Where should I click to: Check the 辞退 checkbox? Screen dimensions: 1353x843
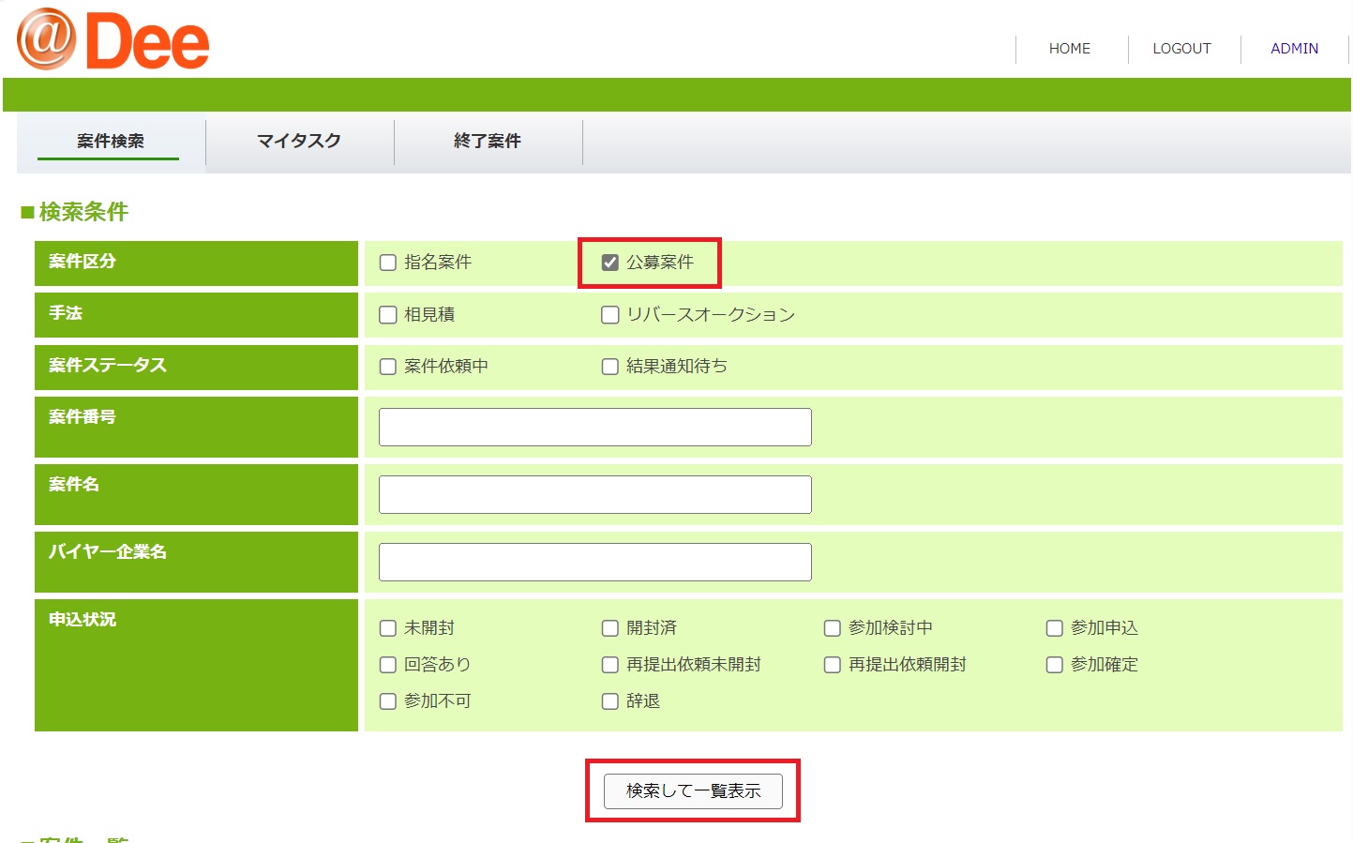coord(609,701)
